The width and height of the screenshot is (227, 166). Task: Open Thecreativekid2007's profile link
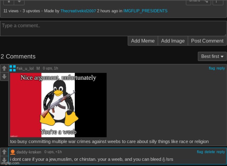[78, 11]
